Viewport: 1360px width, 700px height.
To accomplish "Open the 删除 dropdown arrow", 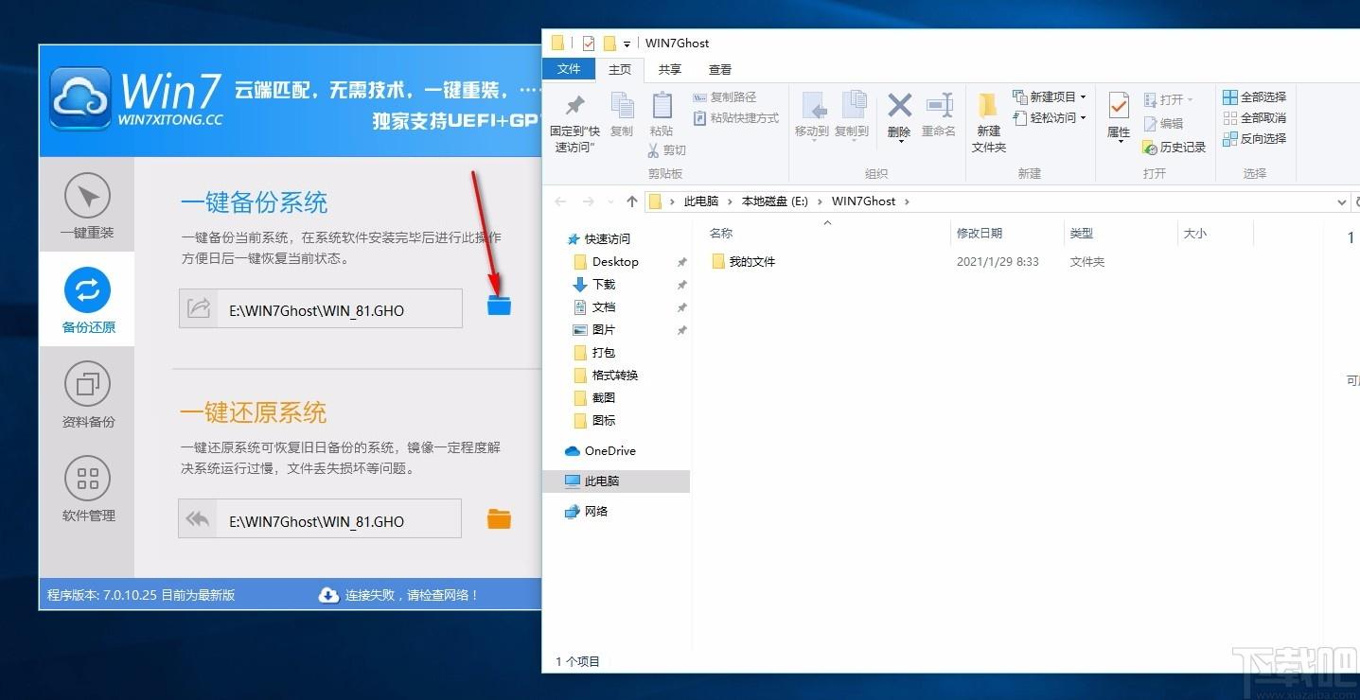I will (x=899, y=142).
